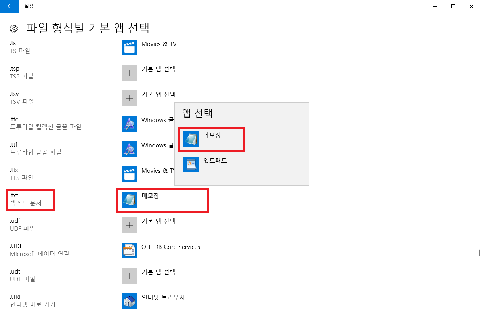Click the TSP 파일 description text
Viewport: 481px width, 310px height.
[22, 76]
